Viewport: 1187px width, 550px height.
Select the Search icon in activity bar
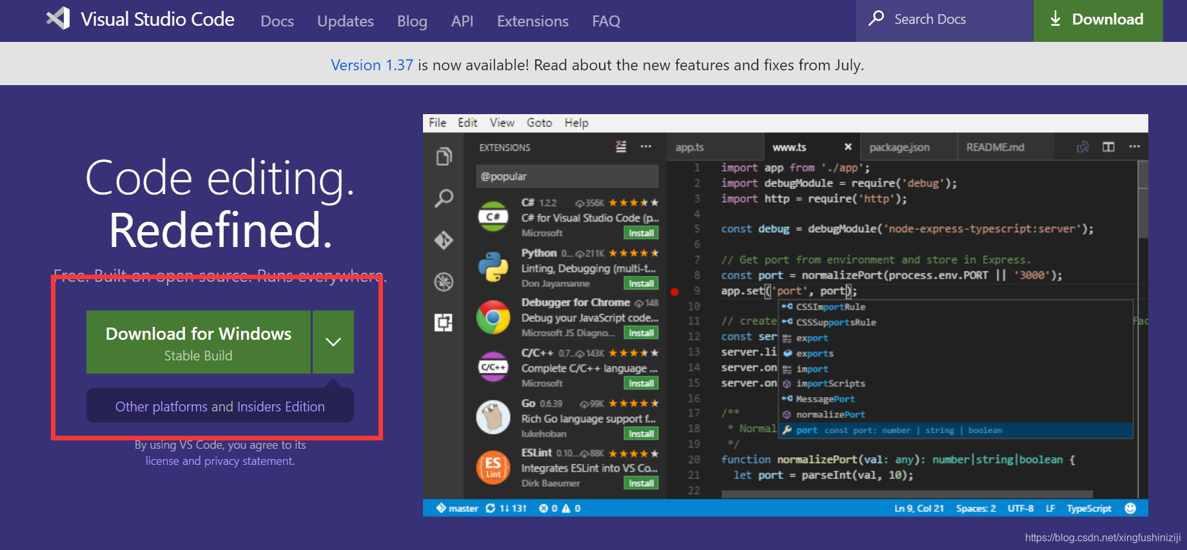coord(444,198)
